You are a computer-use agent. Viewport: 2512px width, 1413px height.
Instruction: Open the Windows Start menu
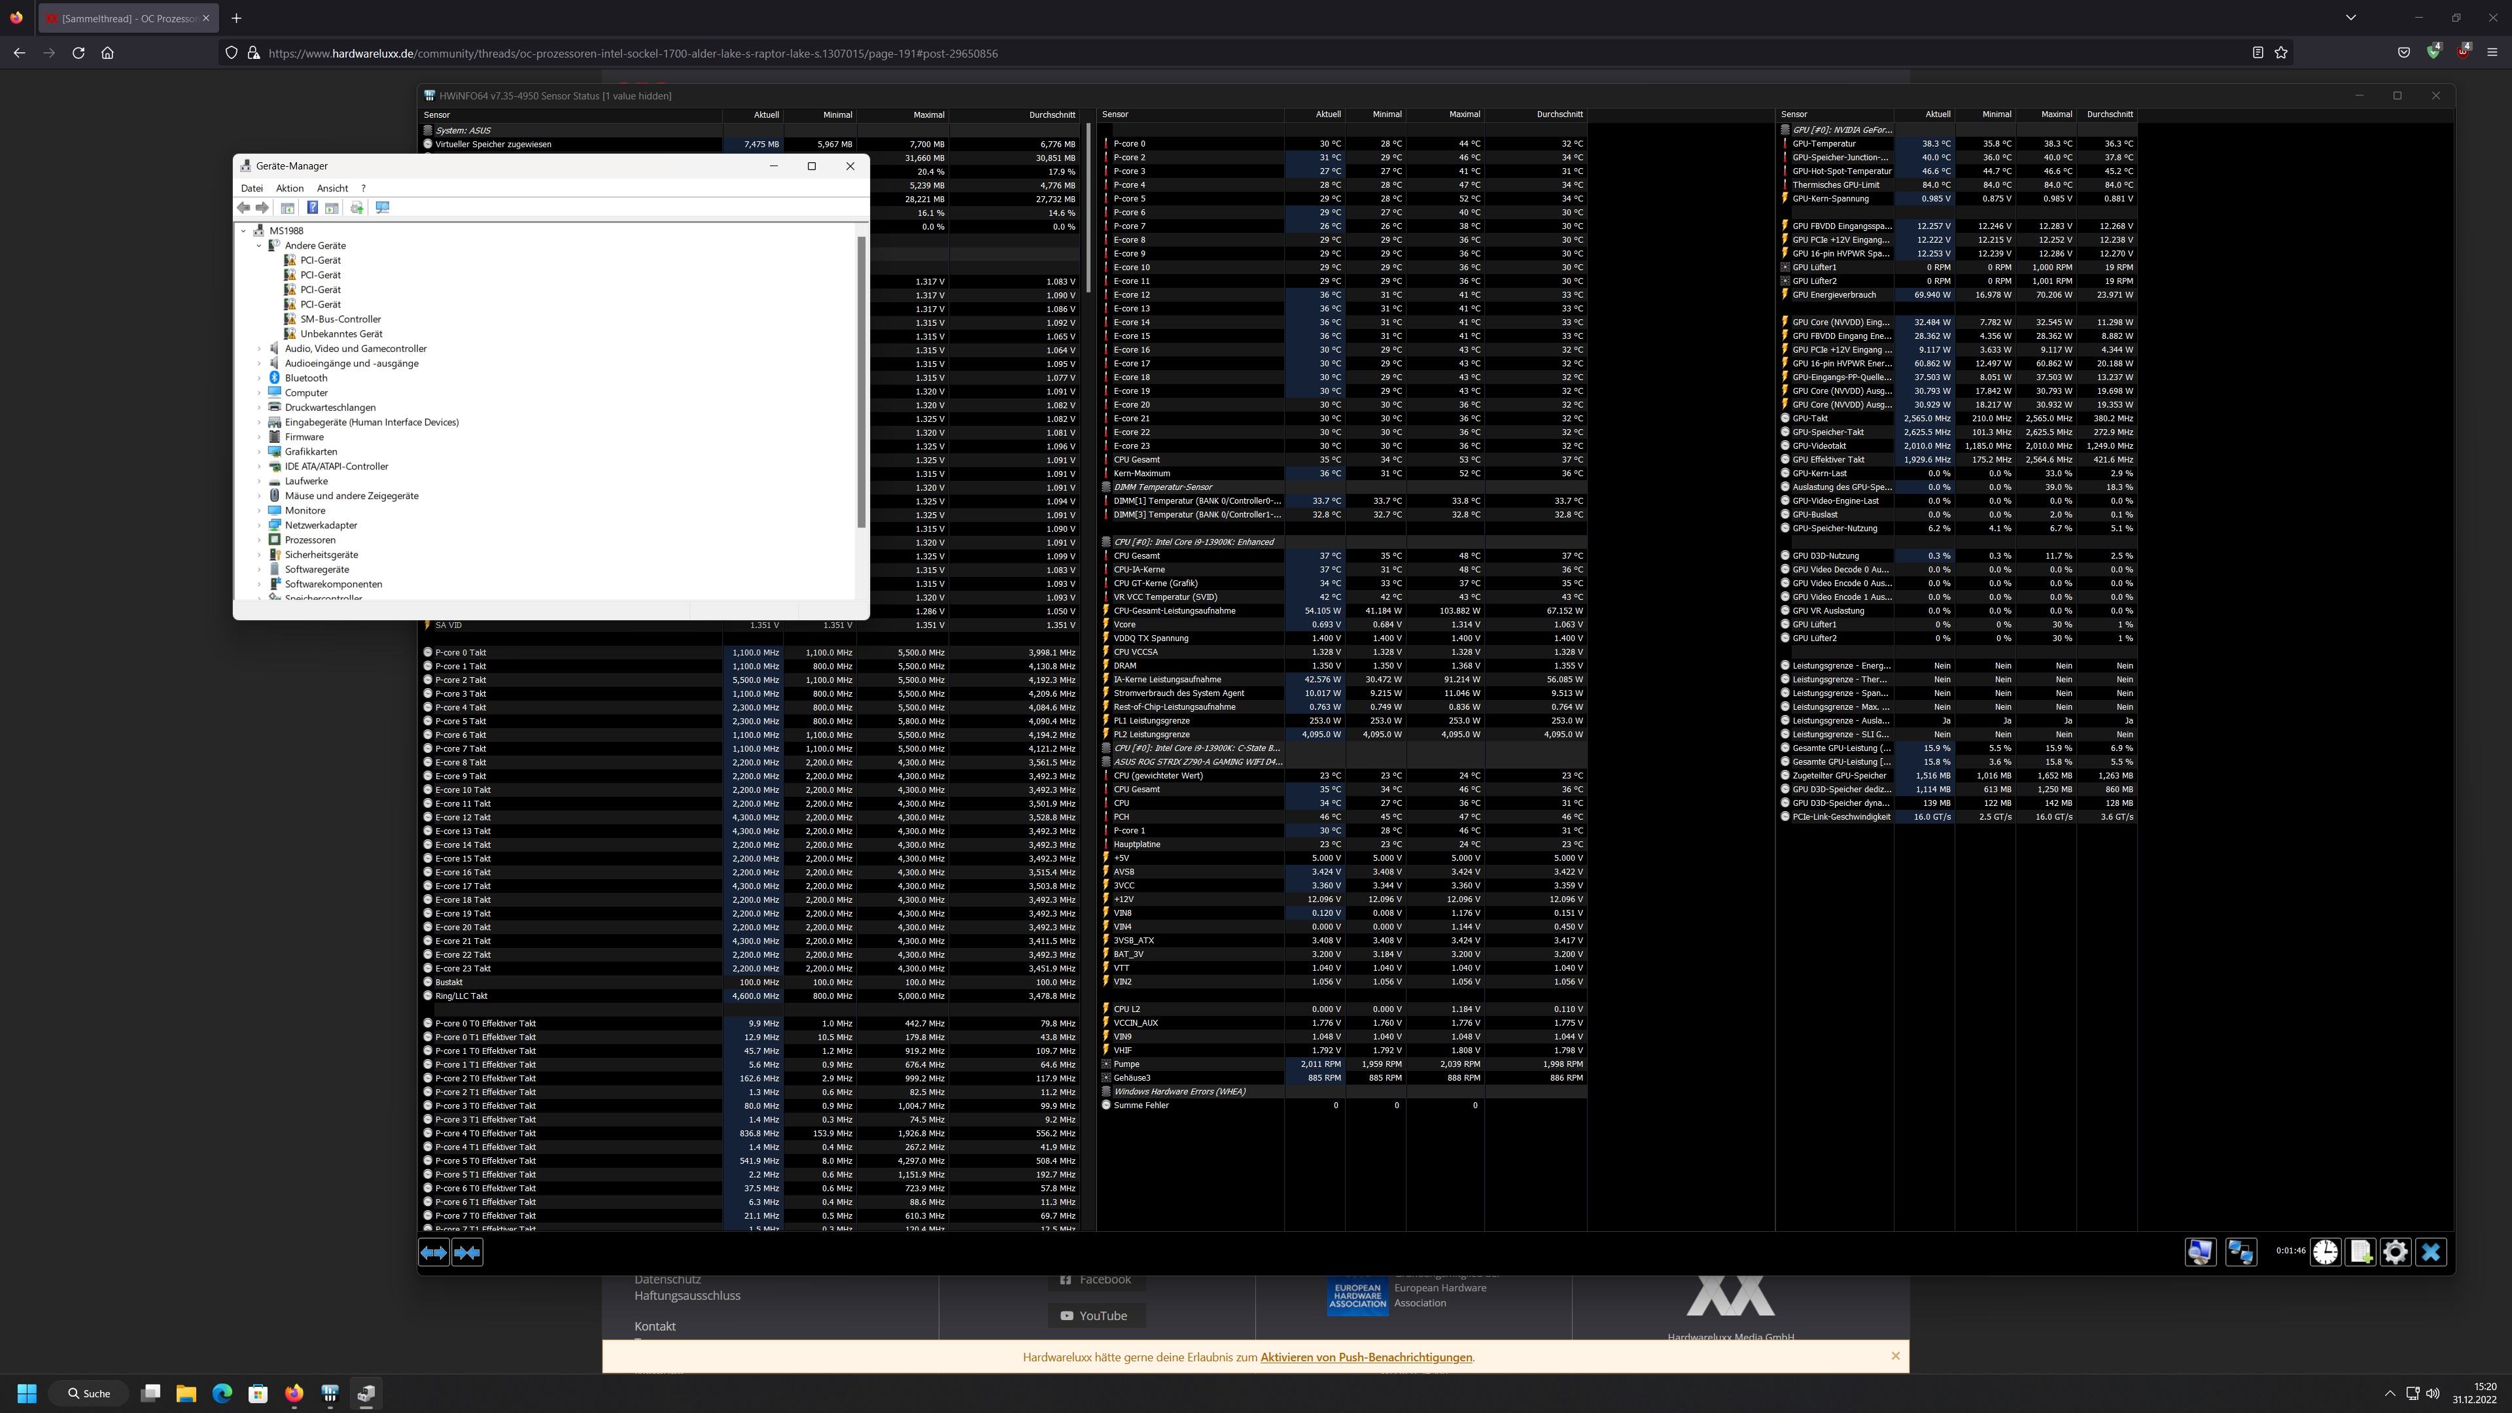tap(27, 1393)
